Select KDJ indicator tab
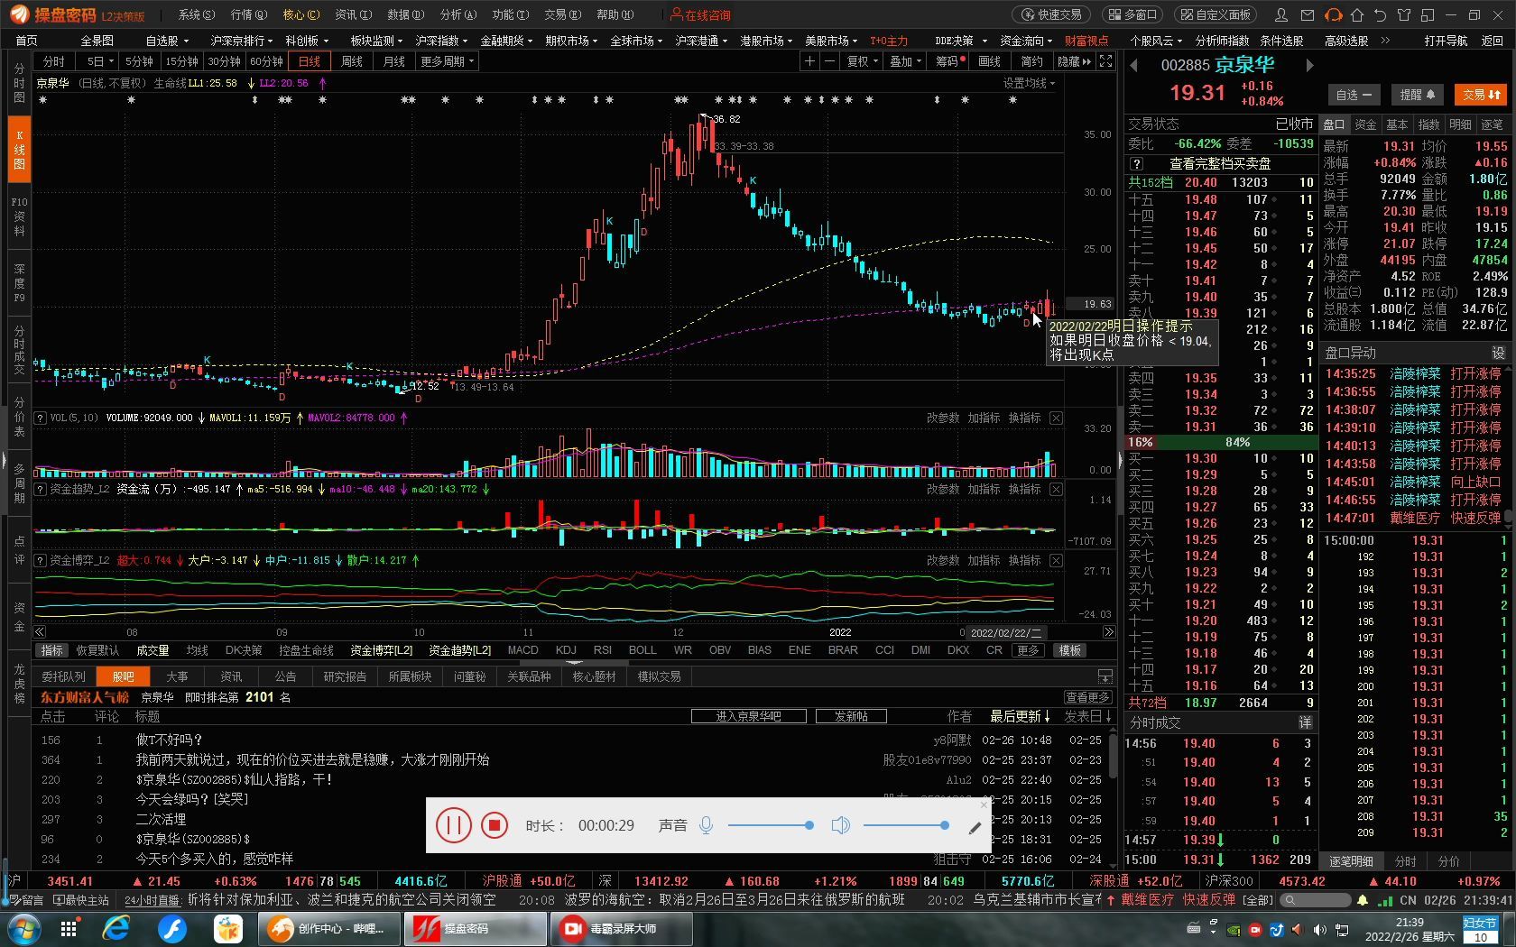This screenshot has width=1516, height=947. click(x=566, y=650)
